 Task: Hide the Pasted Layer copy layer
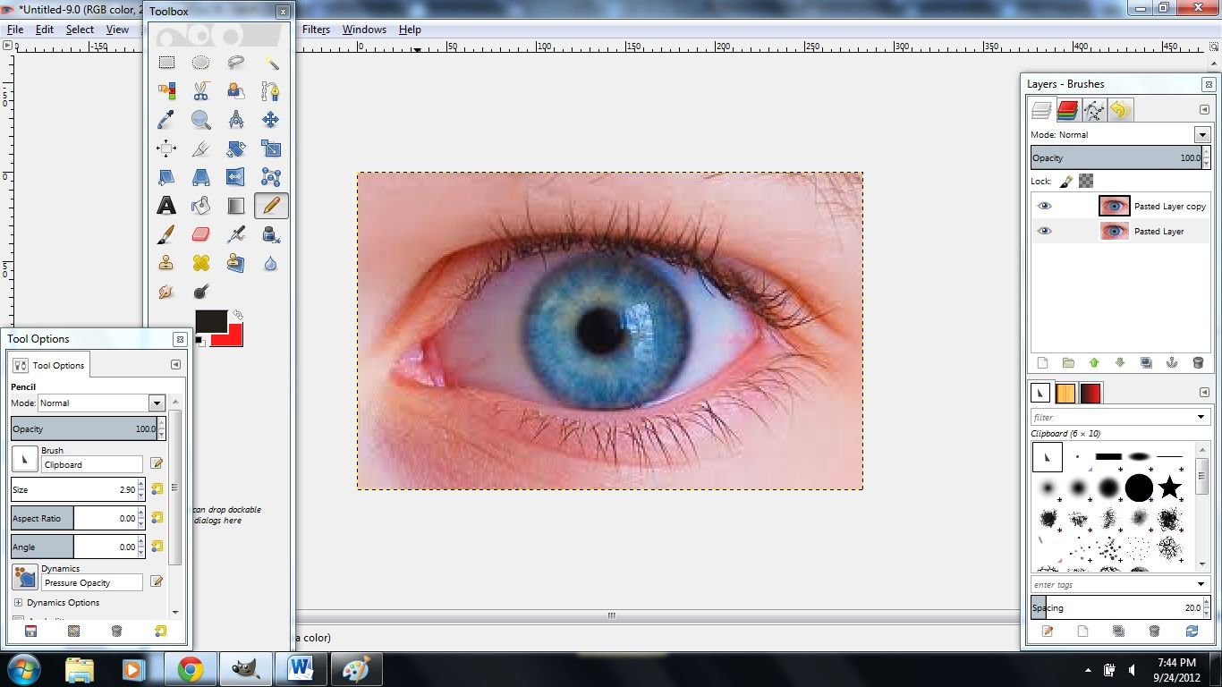tap(1044, 206)
